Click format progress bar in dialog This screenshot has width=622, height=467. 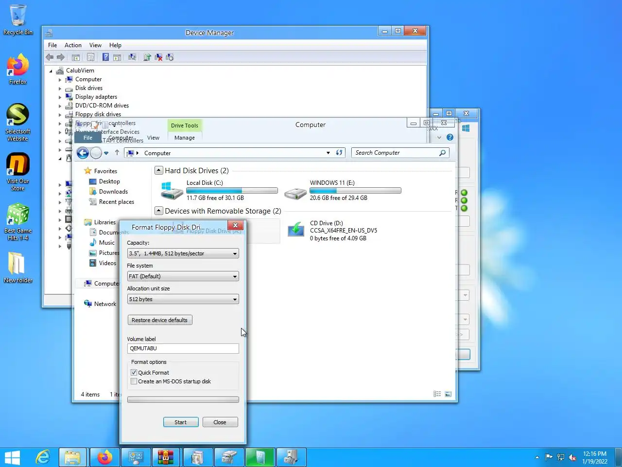pyautogui.click(x=183, y=400)
